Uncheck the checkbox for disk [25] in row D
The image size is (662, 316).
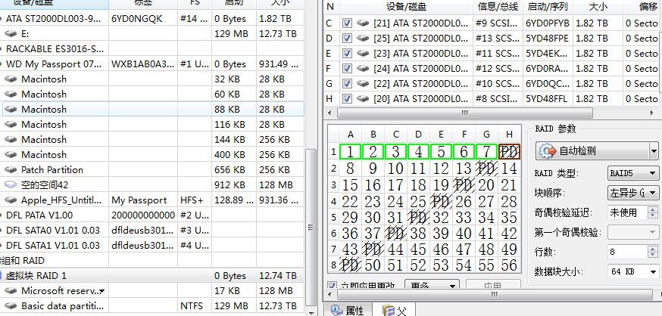tap(347, 39)
